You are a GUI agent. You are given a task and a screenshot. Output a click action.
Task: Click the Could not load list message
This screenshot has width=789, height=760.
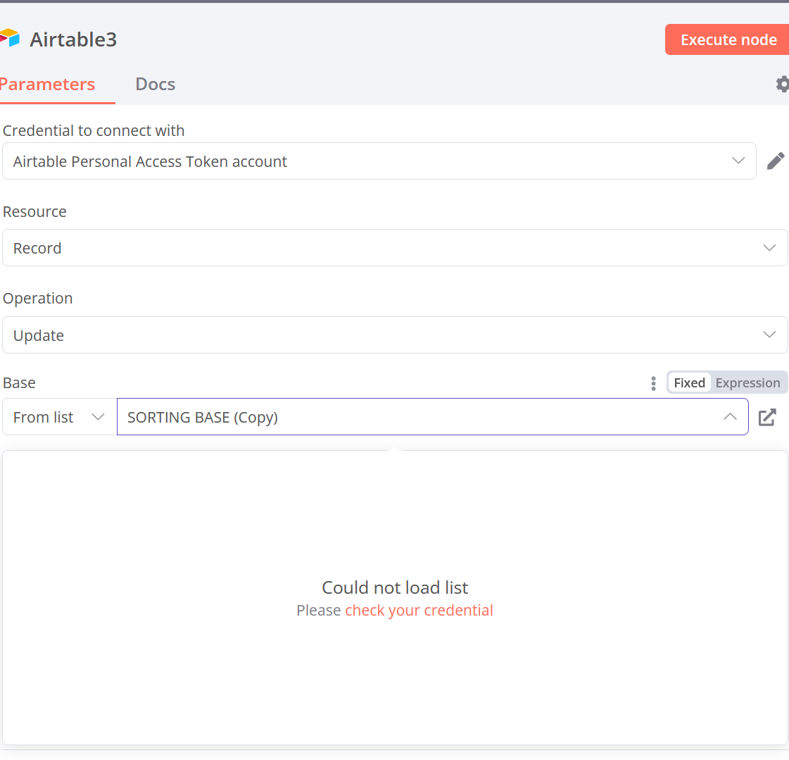(x=395, y=588)
